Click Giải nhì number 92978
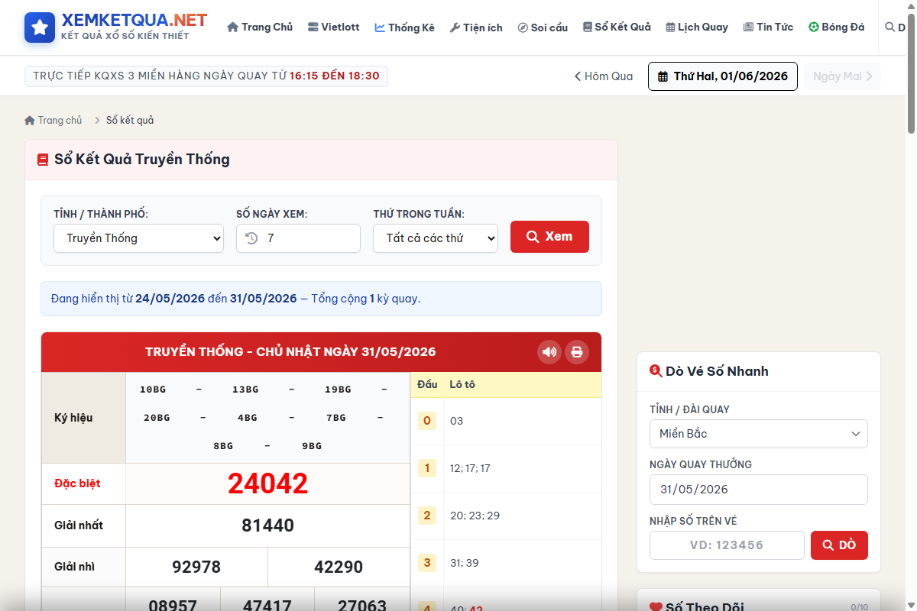 [196, 567]
